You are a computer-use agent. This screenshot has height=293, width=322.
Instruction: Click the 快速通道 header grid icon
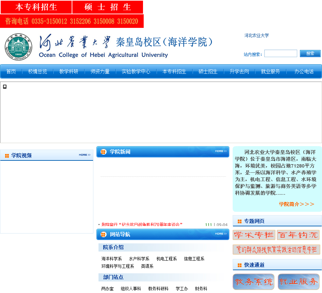coord(239,265)
